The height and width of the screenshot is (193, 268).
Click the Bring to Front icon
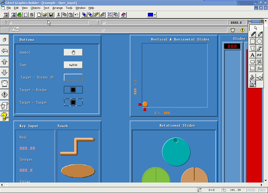click(x=84, y=15)
